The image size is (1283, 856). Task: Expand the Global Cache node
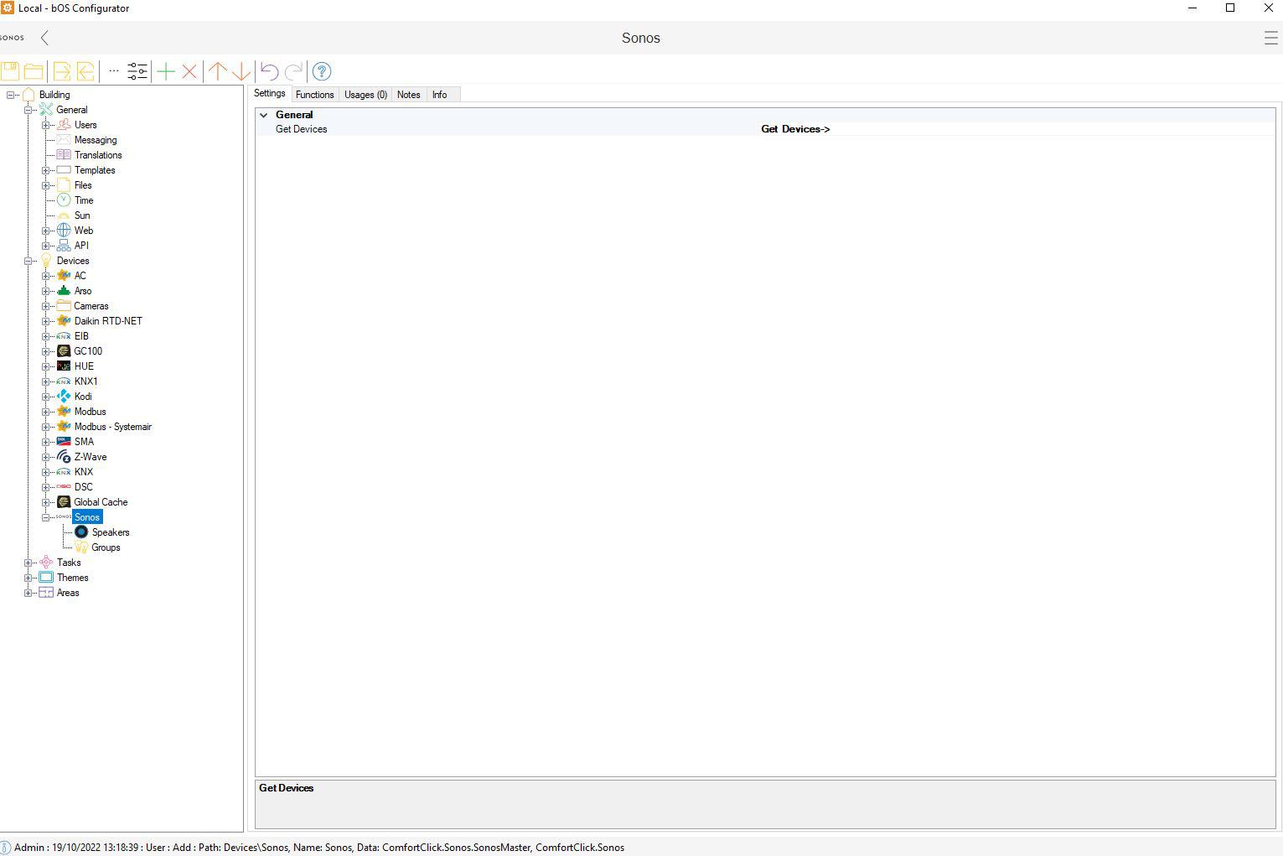click(46, 502)
